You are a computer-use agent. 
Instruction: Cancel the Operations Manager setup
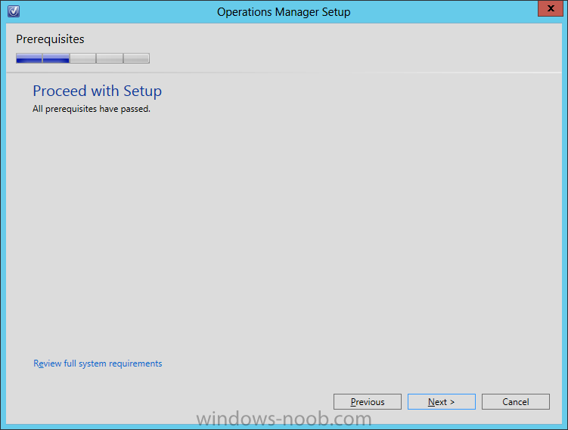(516, 402)
